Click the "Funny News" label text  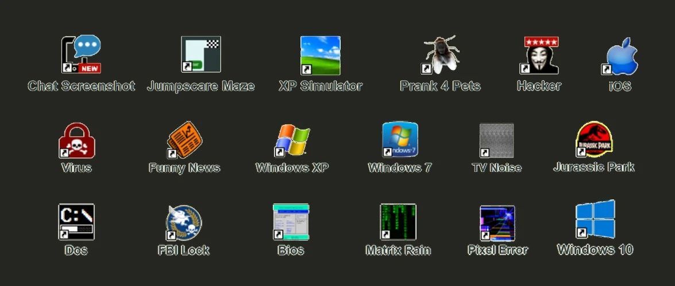click(184, 167)
